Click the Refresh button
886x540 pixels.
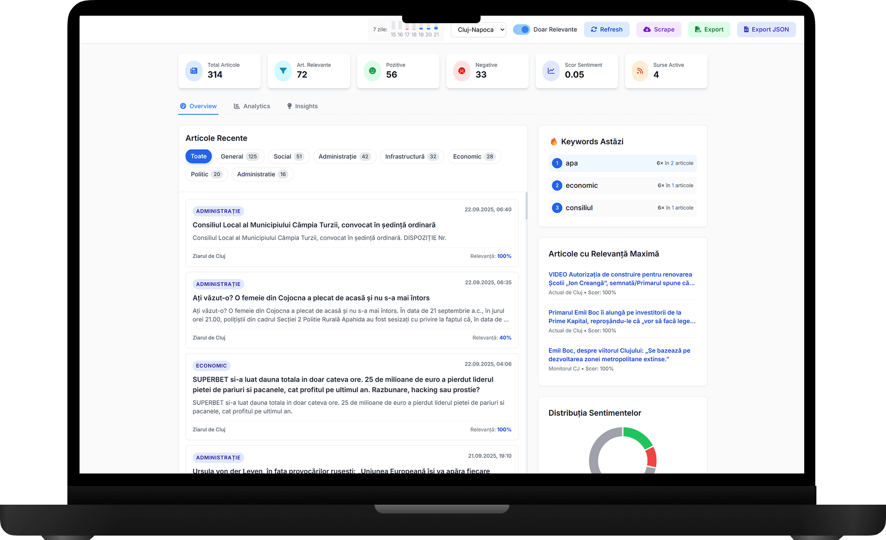[607, 29]
